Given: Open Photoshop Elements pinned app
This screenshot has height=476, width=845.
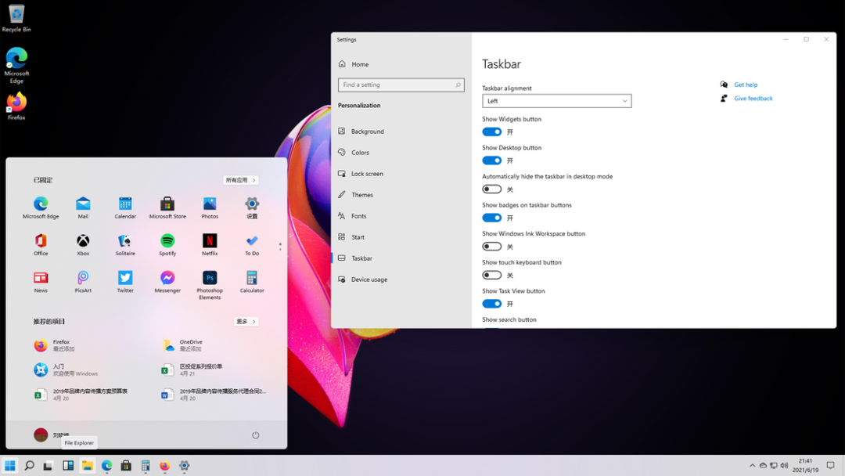Looking at the screenshot, I should 210,279.
